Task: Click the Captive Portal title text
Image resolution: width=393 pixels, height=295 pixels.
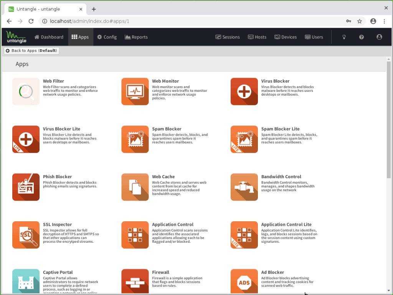Action: coord(58,272)
